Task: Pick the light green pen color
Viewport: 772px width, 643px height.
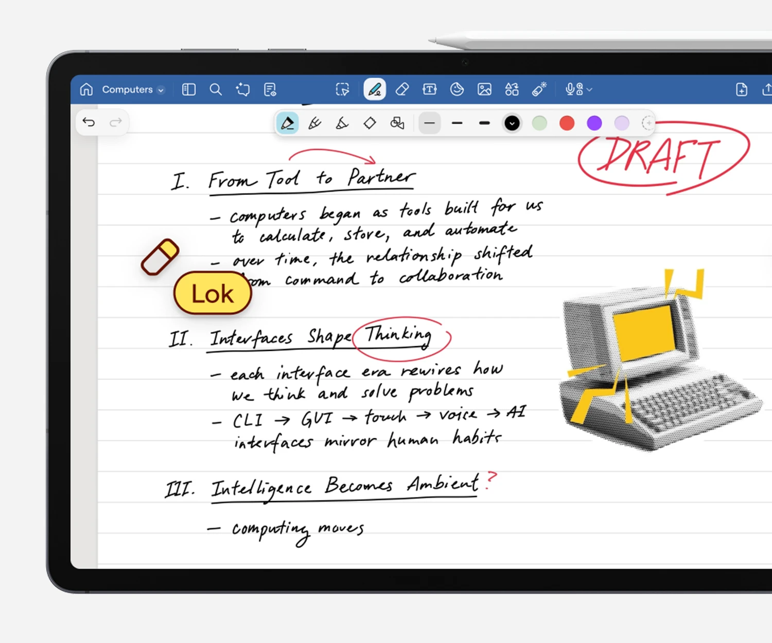Action: tap(539, 123)
